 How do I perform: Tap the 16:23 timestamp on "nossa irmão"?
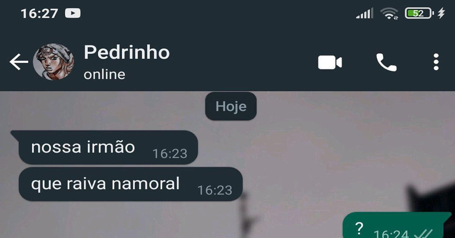pyautogui.click(x=170, y=153)
